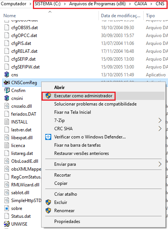The width and height of the screenshot is (168, 229).
Task: Click the cfgOPCC.dat file icon
Action: point(7,35)
